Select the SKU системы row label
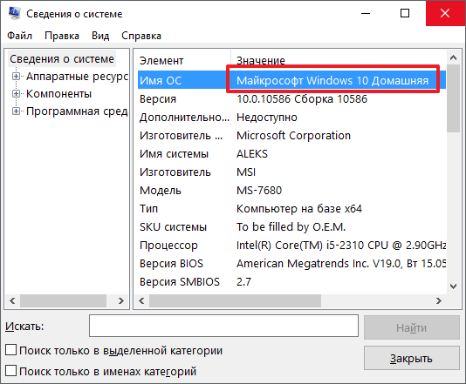Viewport: 466px width, 384px height. click(173, 227)
